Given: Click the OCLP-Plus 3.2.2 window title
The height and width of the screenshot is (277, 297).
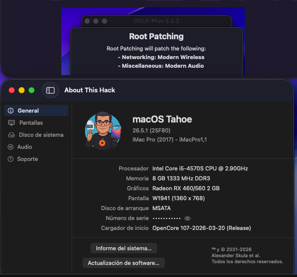Looking at the screenshot, I should pos(156,21).
